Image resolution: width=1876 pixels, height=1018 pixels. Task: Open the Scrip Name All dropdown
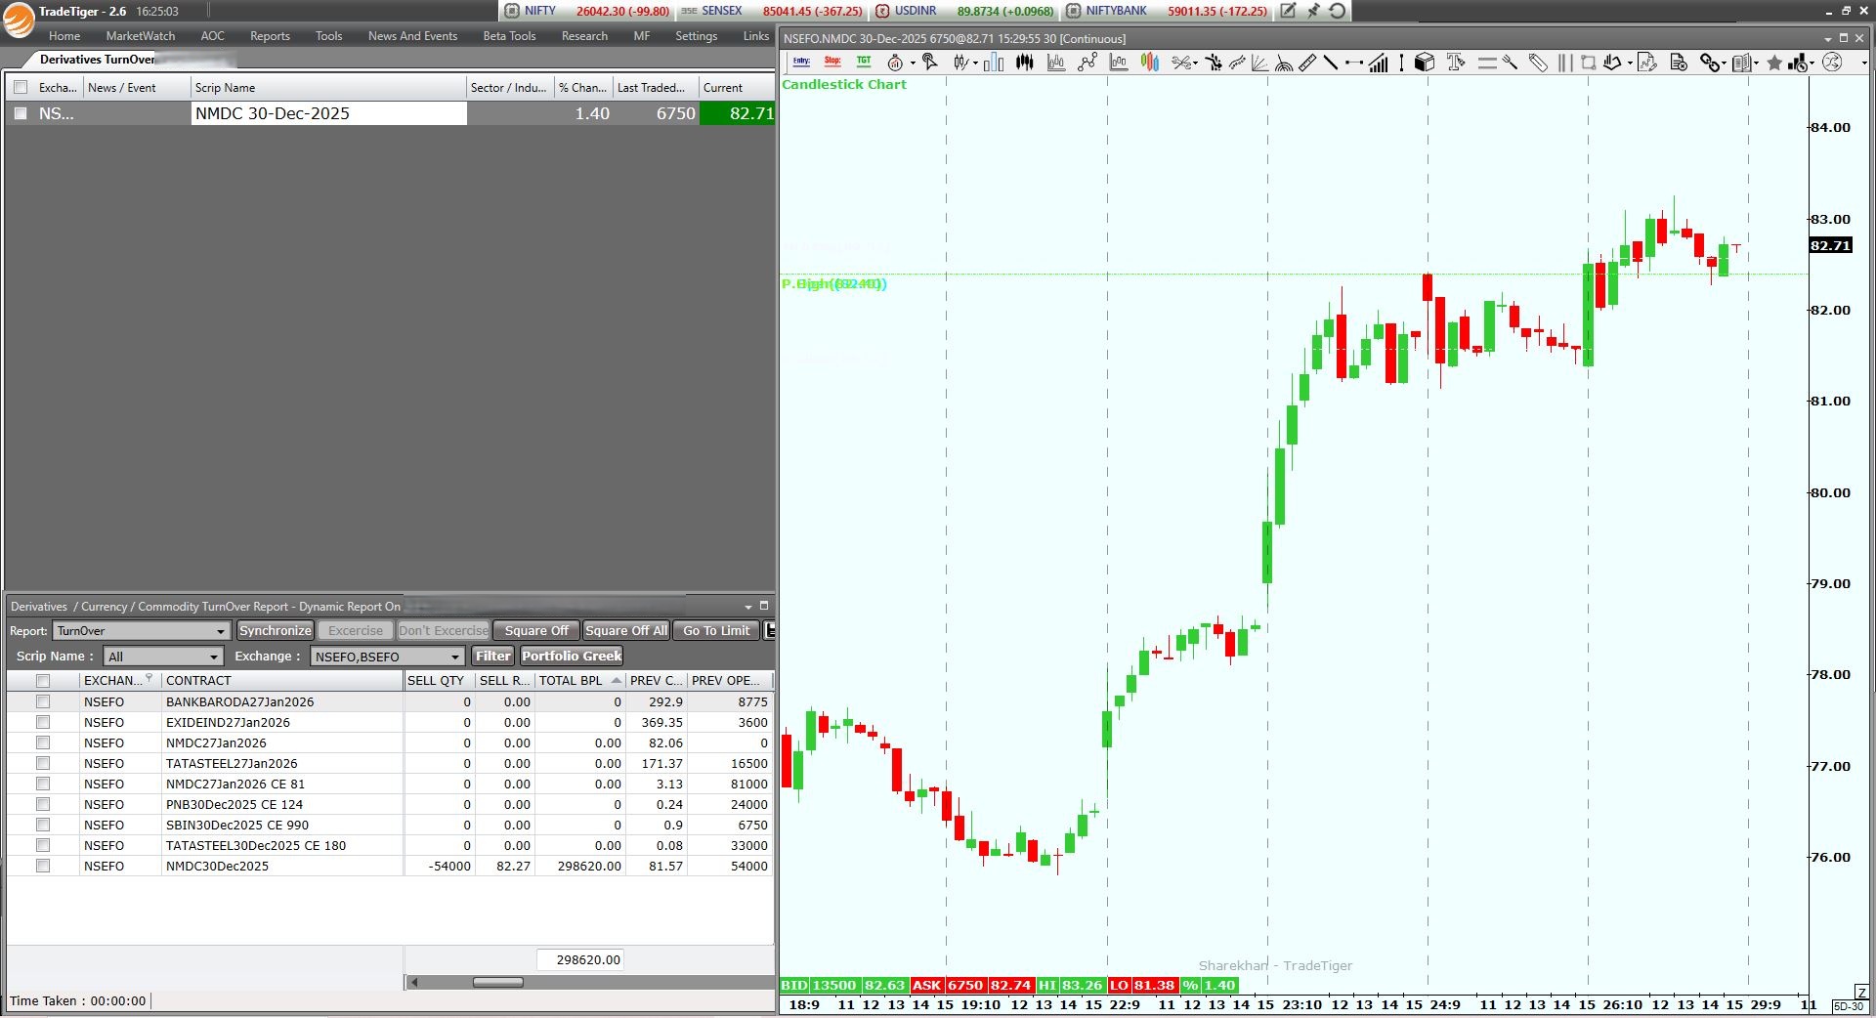point(213,657)
